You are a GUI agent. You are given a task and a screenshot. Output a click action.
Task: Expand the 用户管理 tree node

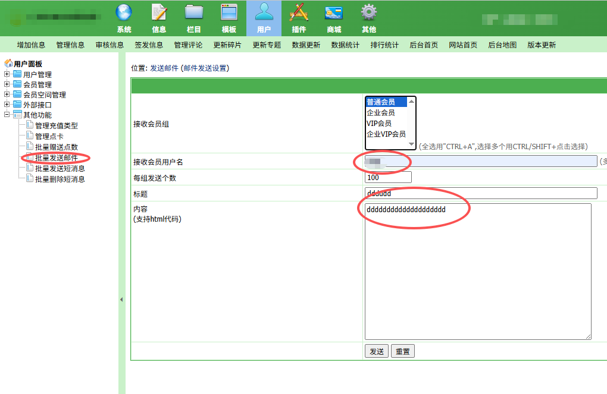(x=7, y=74)
